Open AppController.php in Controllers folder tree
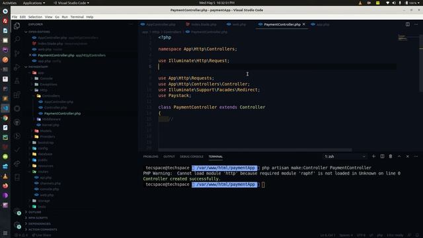Image resolution: width=423 pixels, height=238 pixels. point(59,102)
